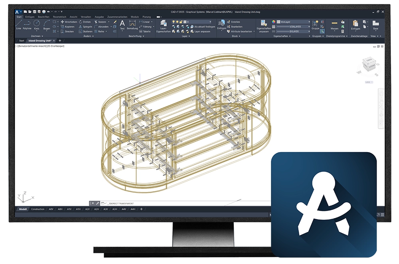Toggle the layer lightbulb on/off icon
399x264 pixels.
(175, 22)
